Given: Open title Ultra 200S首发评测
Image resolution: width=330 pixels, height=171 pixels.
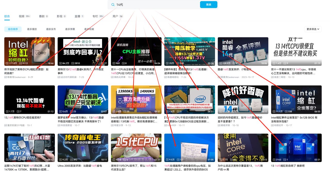Looking at the screenshot, I should [80, 166].
